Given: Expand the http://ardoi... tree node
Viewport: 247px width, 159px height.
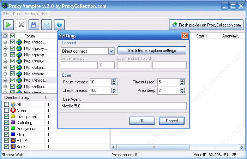Looking at the screenshot, I should pos(5,42).
